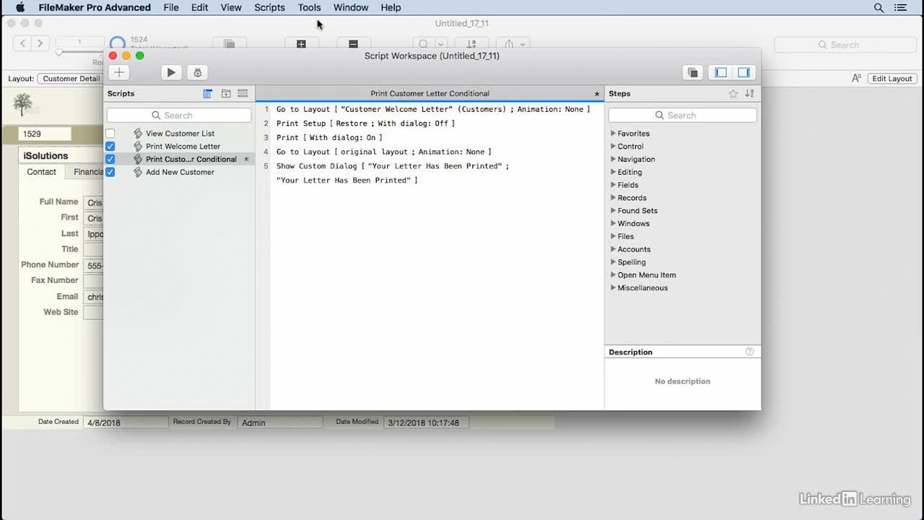Image resolution: width=924 pixels, height=520 pixels.
Task: Select the Contact tab in Customer Detail
Action: [x=42, y=172]
